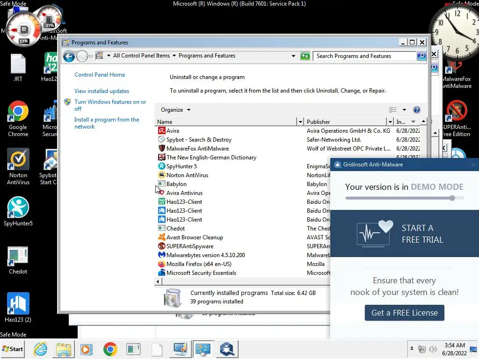Image resolution: width=479 pixels, height=359 pixels.
Task: Select the Babylon program row
Action: click(x=243, y=184)
